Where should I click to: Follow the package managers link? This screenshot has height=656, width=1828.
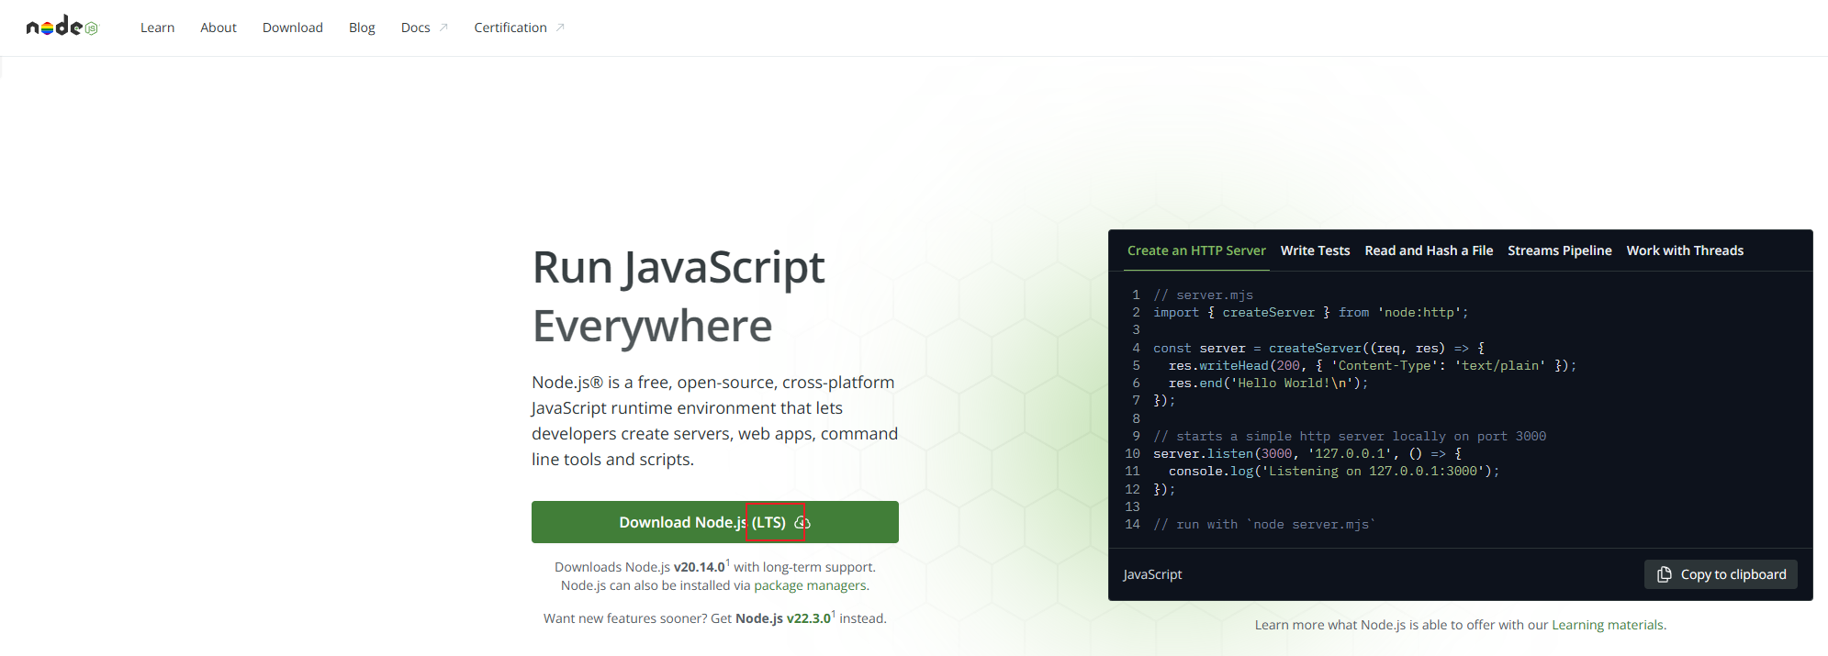pos(809,585)
